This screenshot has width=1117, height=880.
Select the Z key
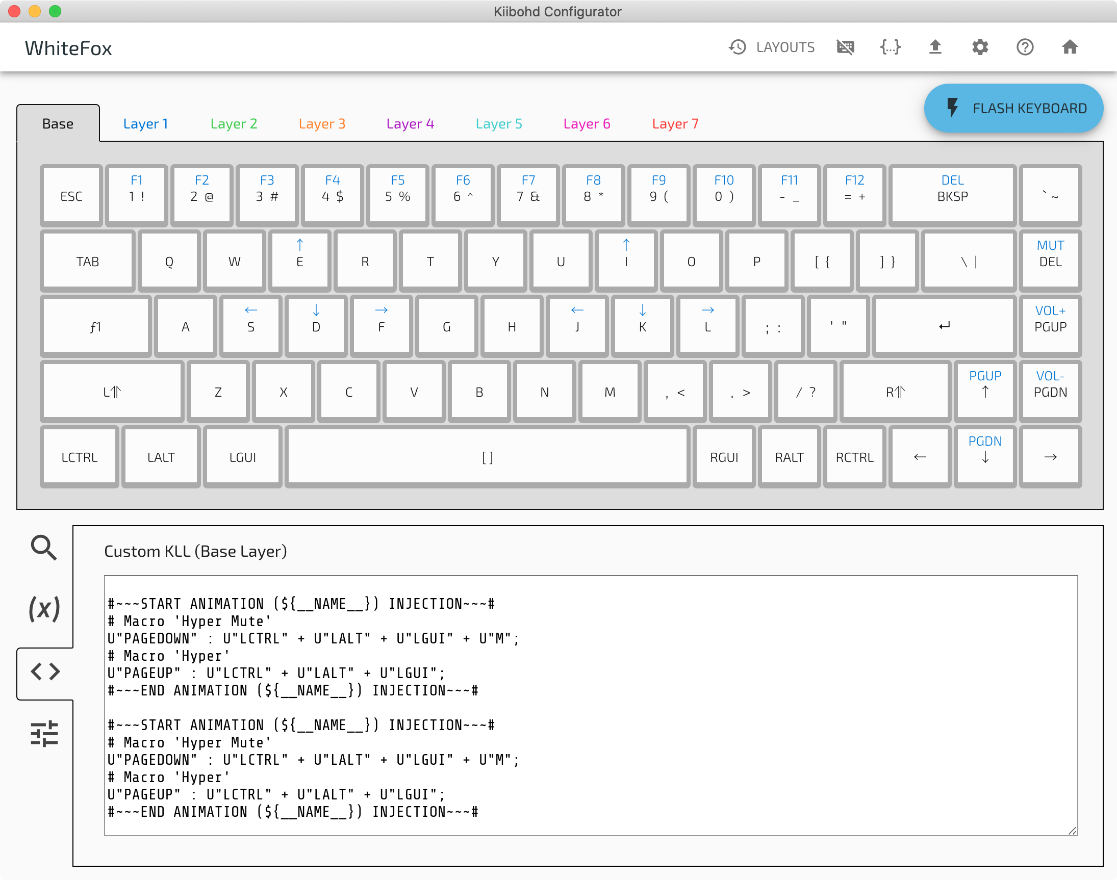coord(218,392)
